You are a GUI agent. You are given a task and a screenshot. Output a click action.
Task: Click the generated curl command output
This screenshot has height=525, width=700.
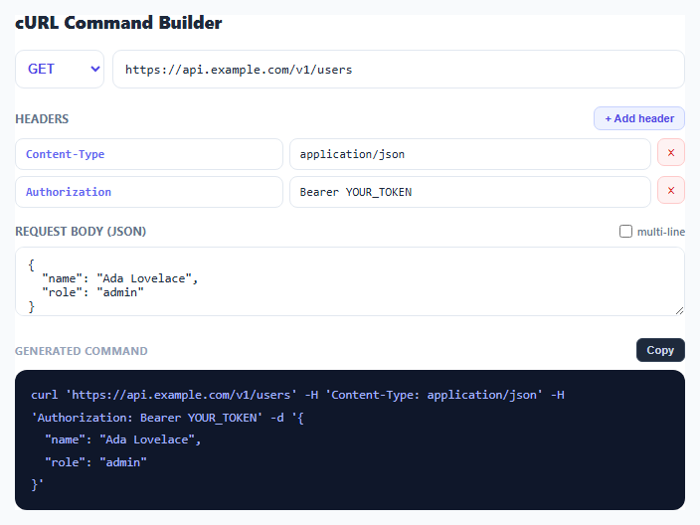(350, 439)
